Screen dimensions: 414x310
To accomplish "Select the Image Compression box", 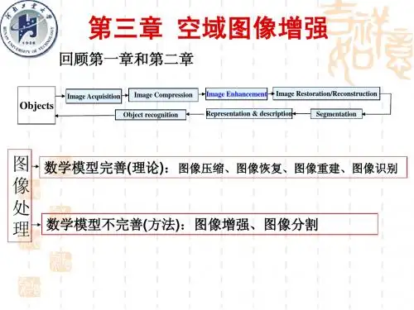I will pos(163,95).
